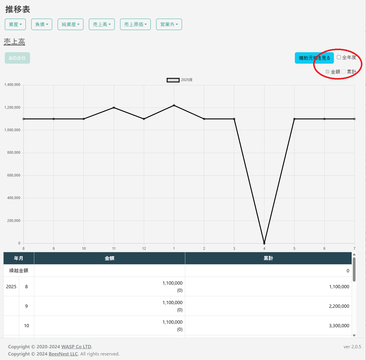This screenshot has width=366, height=360.
Task: Open the 売上原価 dropdown
Action: [x=135, y=24]
